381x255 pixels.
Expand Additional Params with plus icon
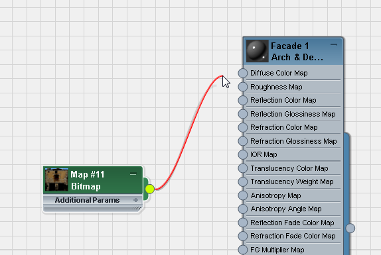[x=135, y=200]
